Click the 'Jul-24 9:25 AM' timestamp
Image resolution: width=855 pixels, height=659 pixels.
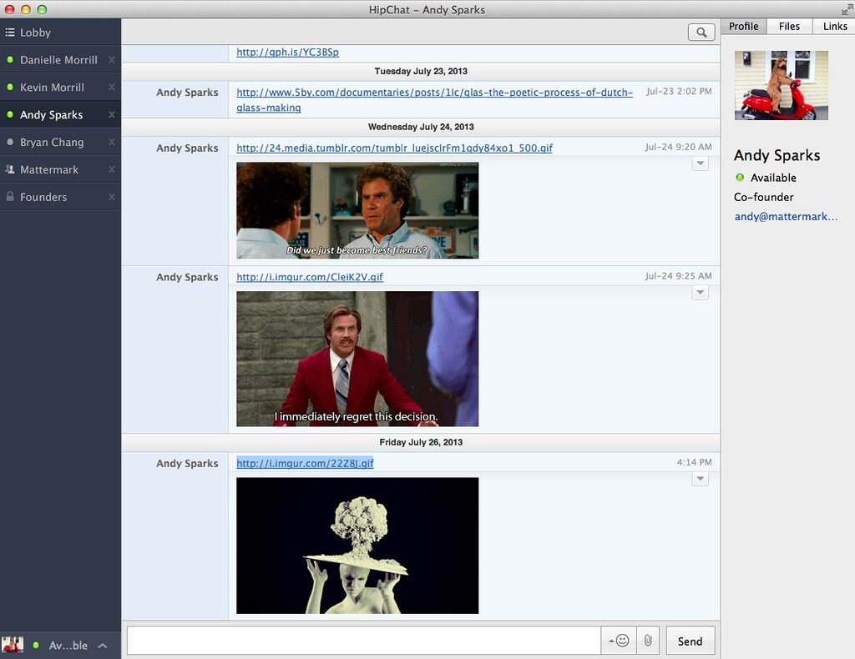click(678, 276)
